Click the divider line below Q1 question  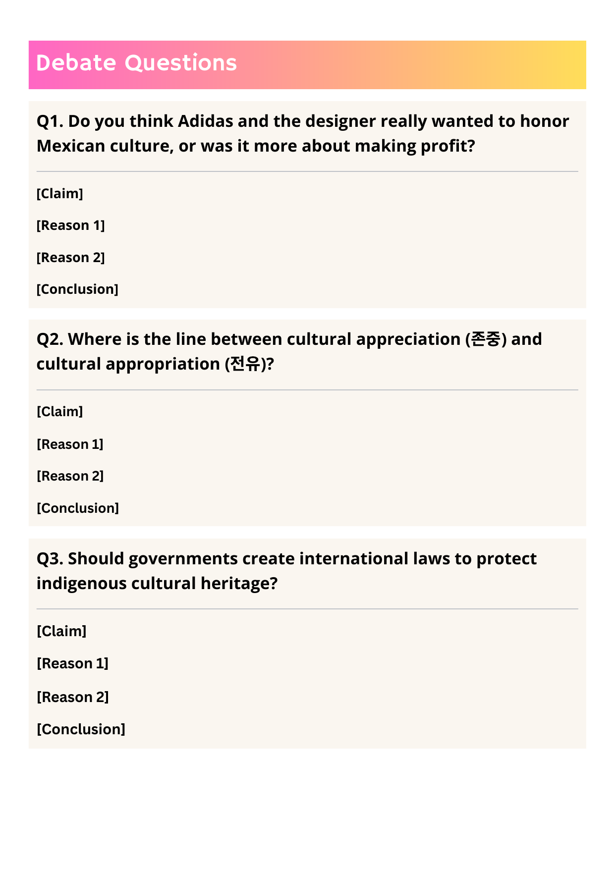pyautogui.click(x=307, y=171)
